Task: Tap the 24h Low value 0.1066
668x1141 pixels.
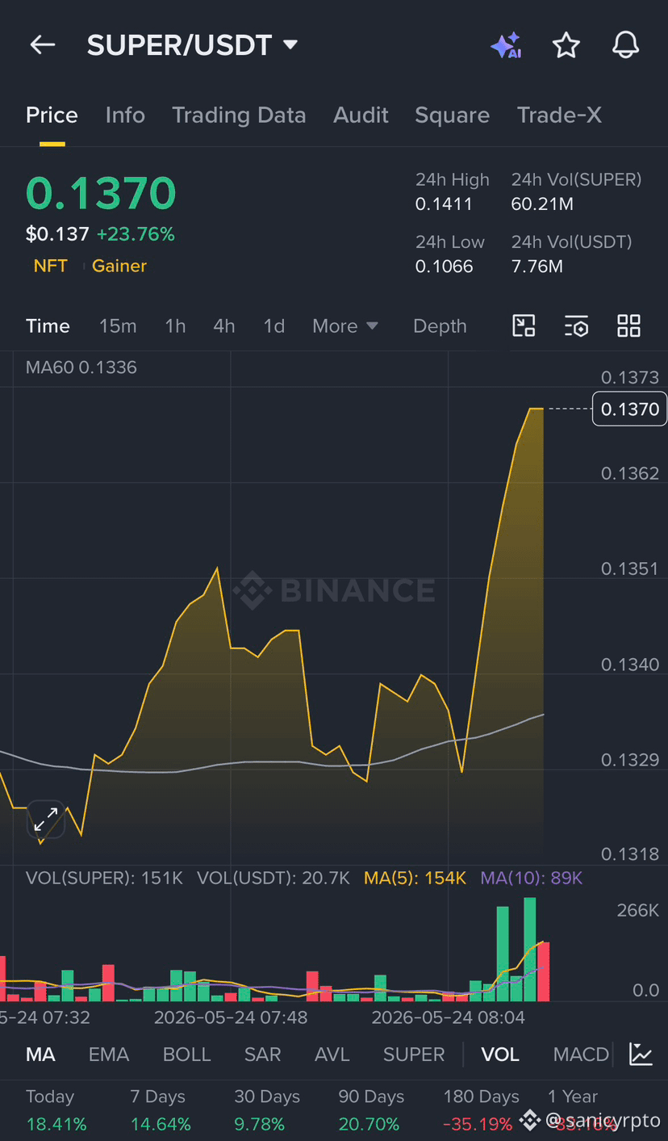Action: click(445, 266)
